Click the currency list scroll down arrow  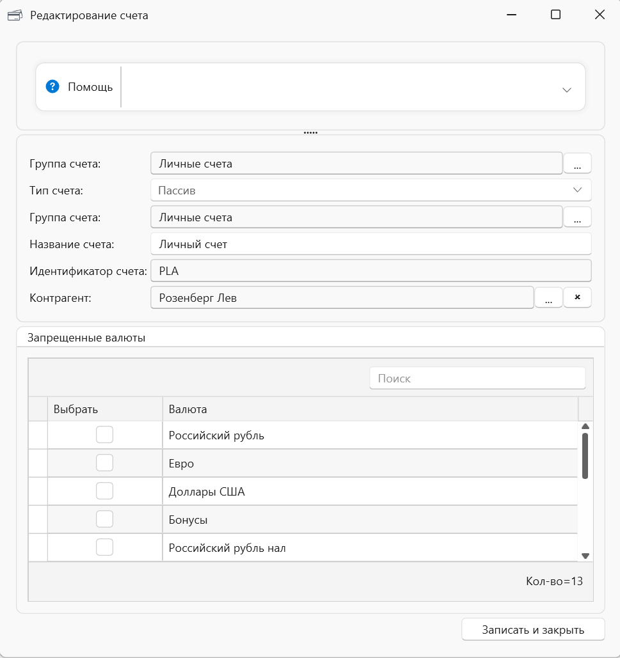[585, 556]
